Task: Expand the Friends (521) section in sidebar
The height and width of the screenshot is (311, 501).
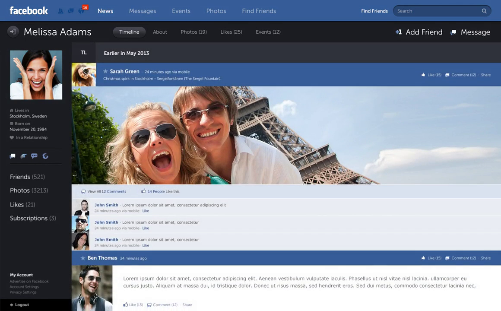Action: (27, 177)
